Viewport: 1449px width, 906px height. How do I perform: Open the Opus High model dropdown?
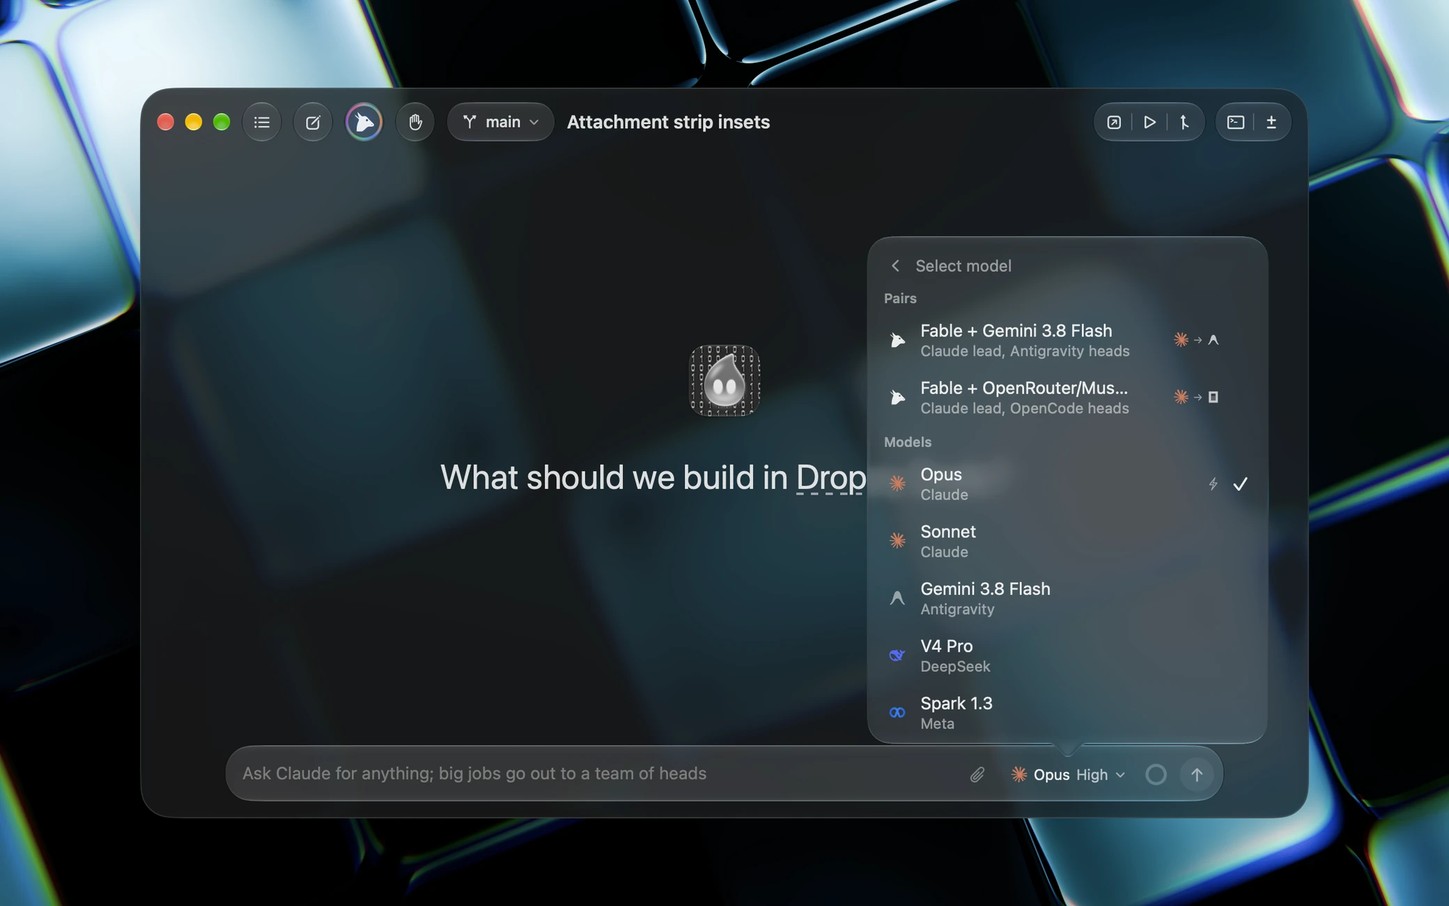tap(1068, 774)
